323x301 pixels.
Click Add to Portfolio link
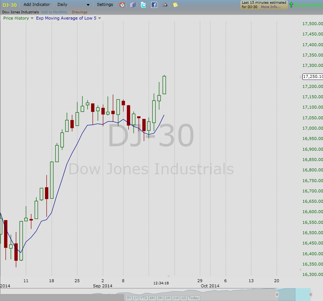click(x=54, y=12)
